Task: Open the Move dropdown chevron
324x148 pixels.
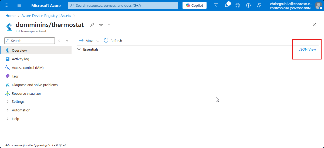Action: click(x=98, y=41)
